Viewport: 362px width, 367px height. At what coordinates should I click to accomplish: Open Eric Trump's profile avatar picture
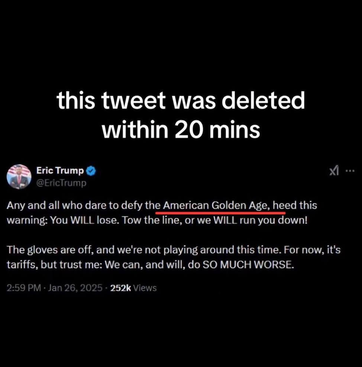(x=19, y=177)
